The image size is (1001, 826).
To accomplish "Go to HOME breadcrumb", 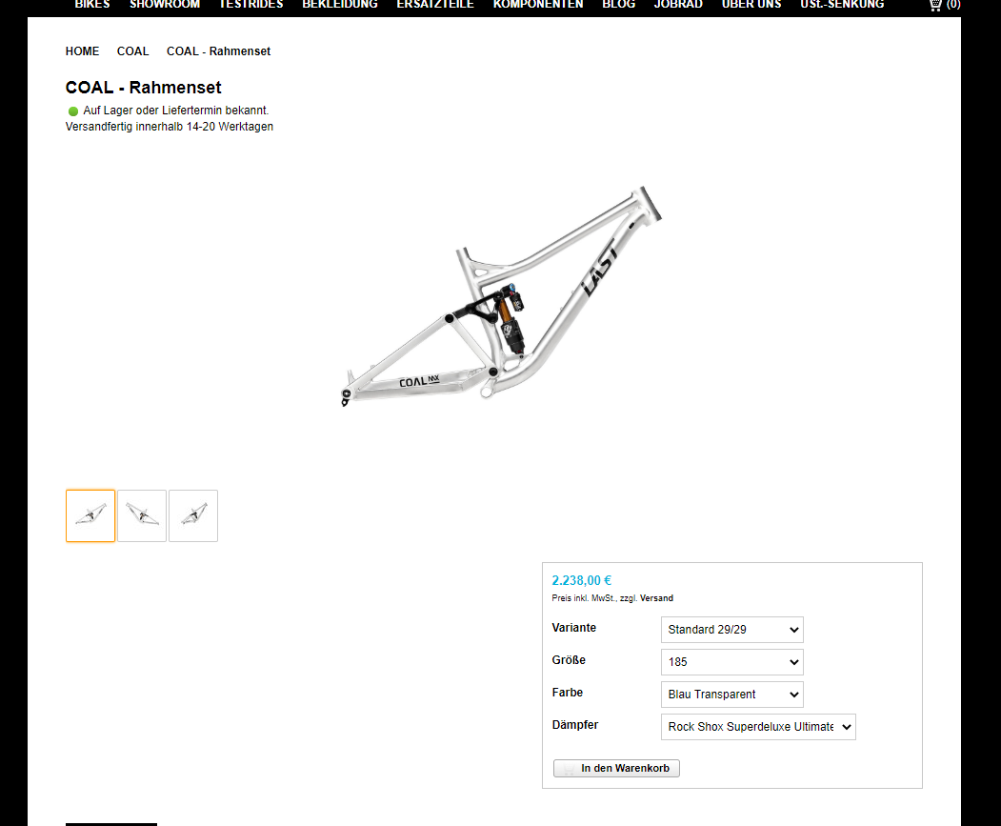I will pyautogui.click(x=82, y=51).
